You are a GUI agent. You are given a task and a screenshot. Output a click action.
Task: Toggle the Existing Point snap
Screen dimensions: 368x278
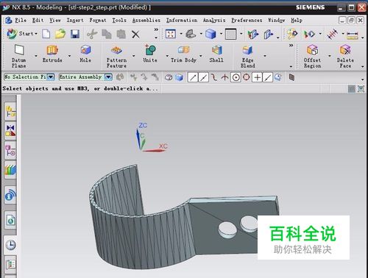(257, 77)
